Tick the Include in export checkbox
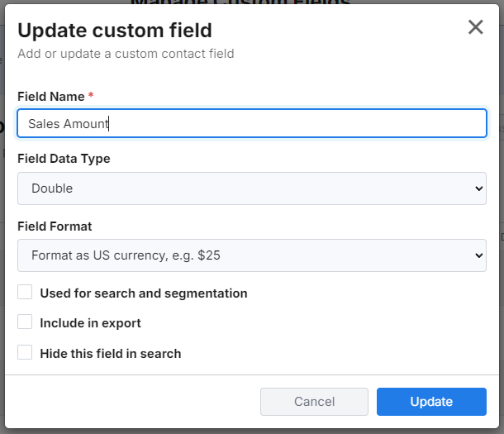 click(25, 322)
